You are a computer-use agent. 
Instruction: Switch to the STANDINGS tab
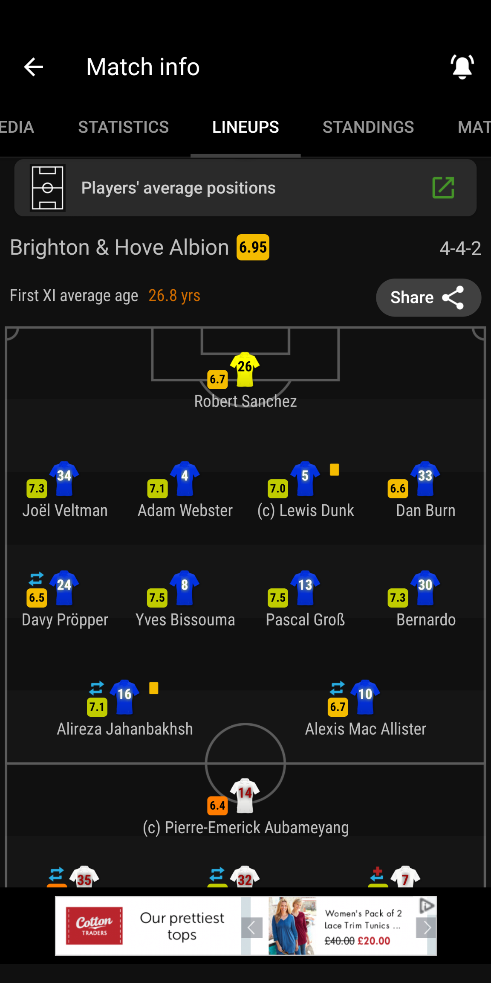click(368, 127)
